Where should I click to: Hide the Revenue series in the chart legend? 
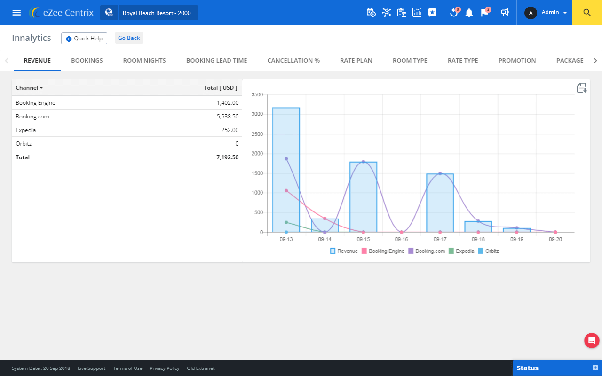pyautogui.click(x=345, y=251)
